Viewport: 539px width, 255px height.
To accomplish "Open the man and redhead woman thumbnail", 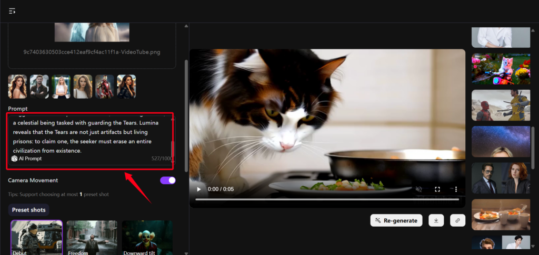I will [x=501, y=178].
